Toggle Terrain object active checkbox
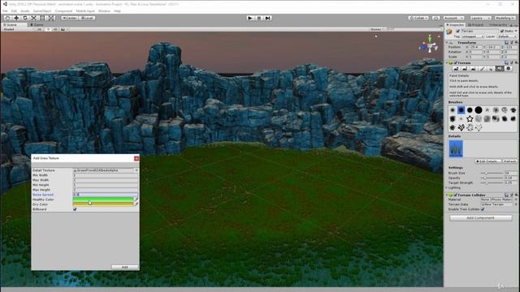The width and height of the screenshot is (520, 292). (x=457, y=31)
